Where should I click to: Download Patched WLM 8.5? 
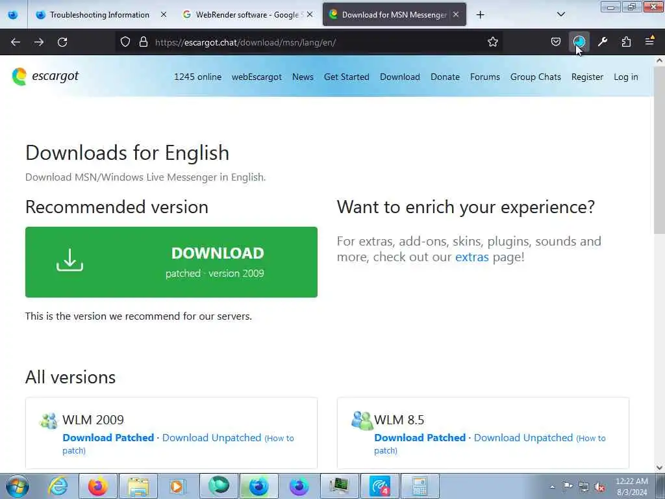pyautogui.click(x=420, y=438)
